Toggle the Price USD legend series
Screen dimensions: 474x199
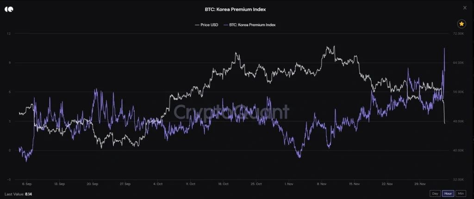click(207, 25)
